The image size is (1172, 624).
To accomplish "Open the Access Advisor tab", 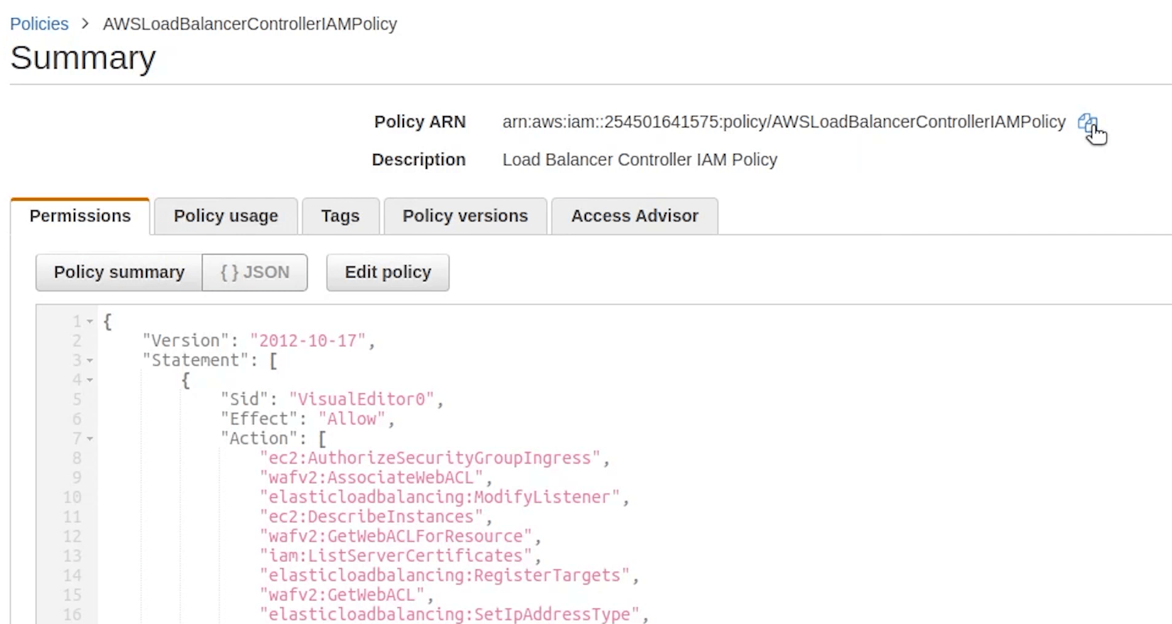I will coord(634,216).
